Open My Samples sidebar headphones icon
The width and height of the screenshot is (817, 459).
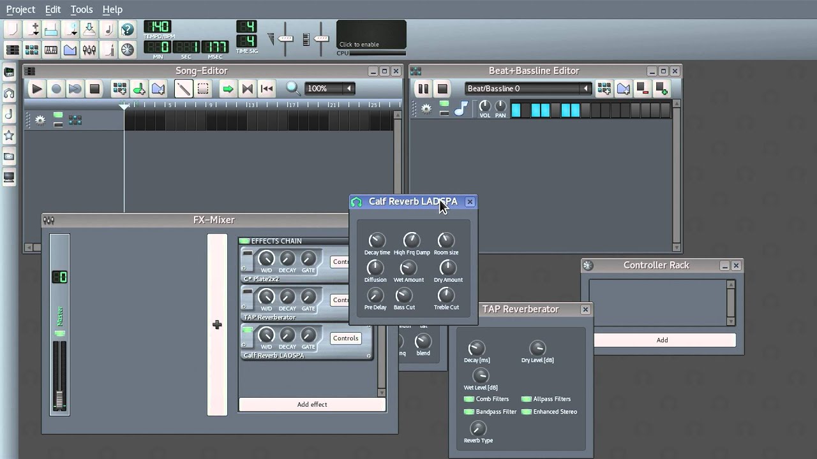pyautogui.click(x=9, y=93)
